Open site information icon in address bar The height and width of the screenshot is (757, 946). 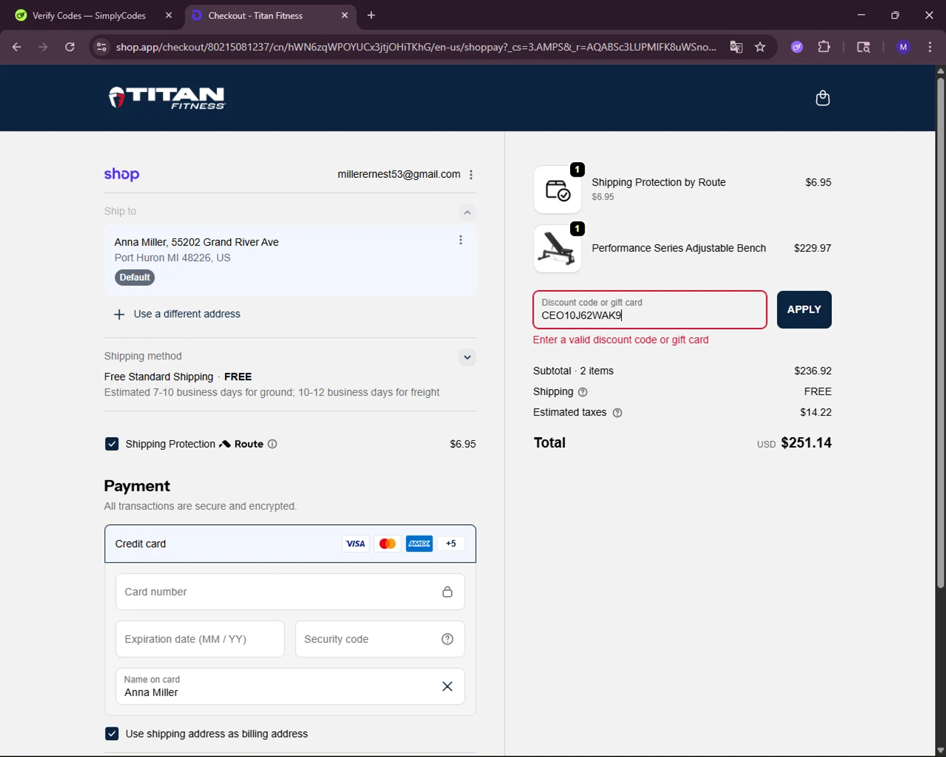point(102,47)
